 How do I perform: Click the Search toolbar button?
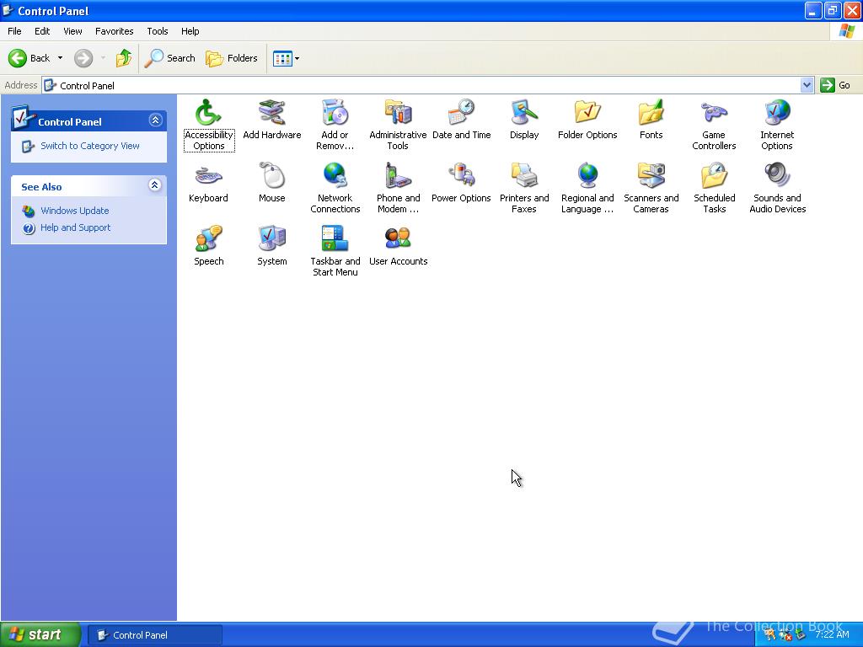tap(170, 58)
